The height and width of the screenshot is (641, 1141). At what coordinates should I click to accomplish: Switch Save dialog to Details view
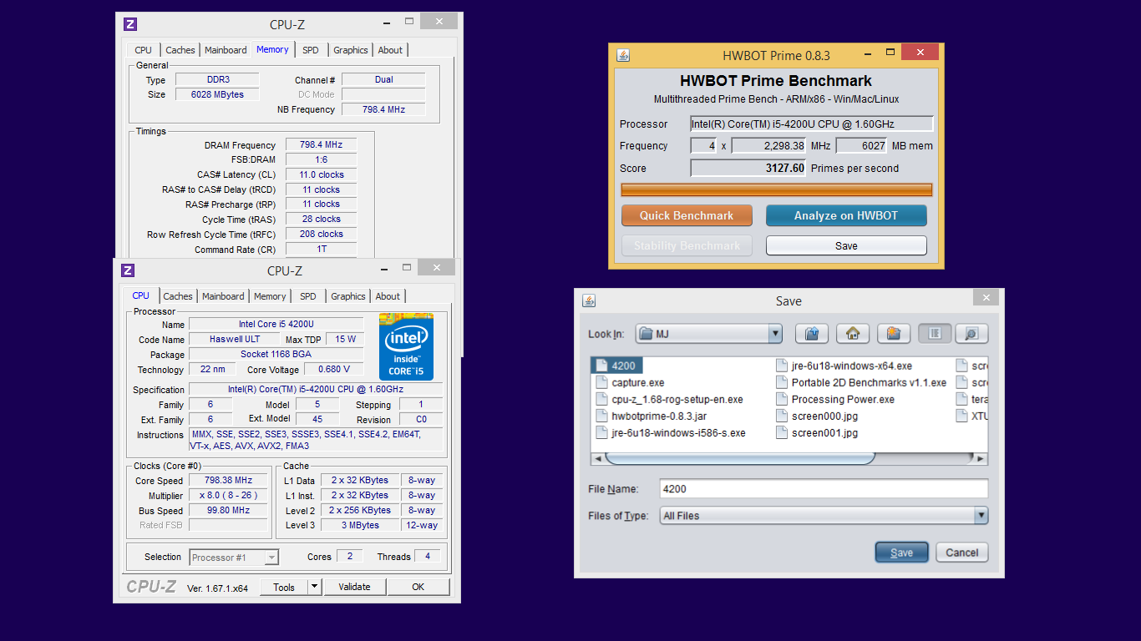971,334
